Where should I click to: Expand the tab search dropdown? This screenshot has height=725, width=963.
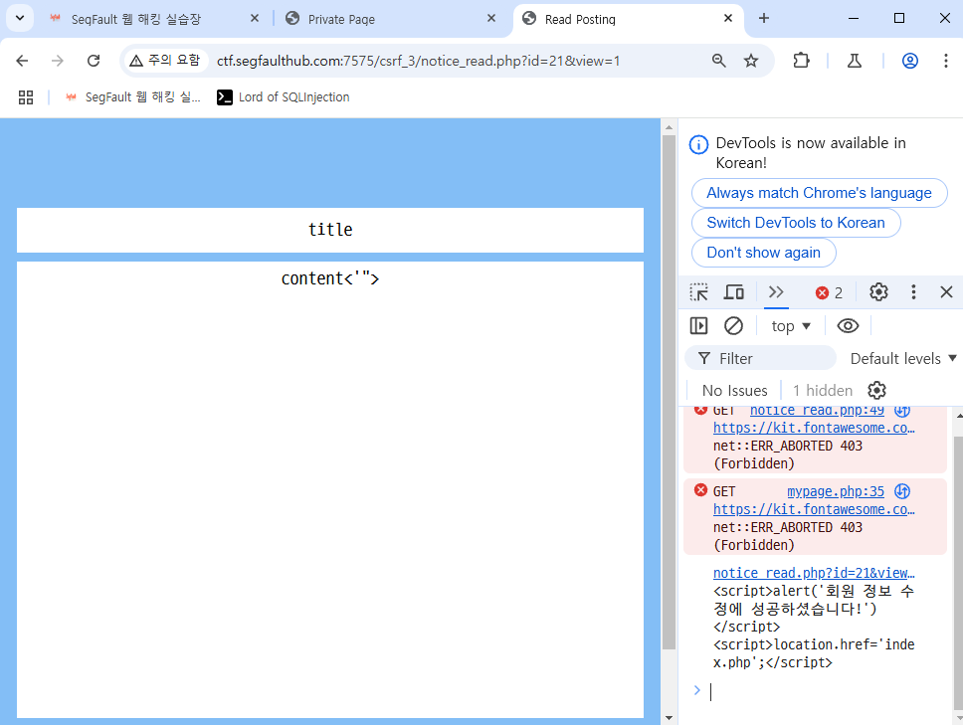[20, 19]
